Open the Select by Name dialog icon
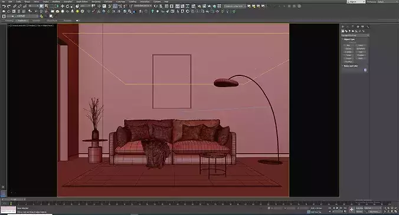Screen dimensions: 399x215 click(46, 6)
